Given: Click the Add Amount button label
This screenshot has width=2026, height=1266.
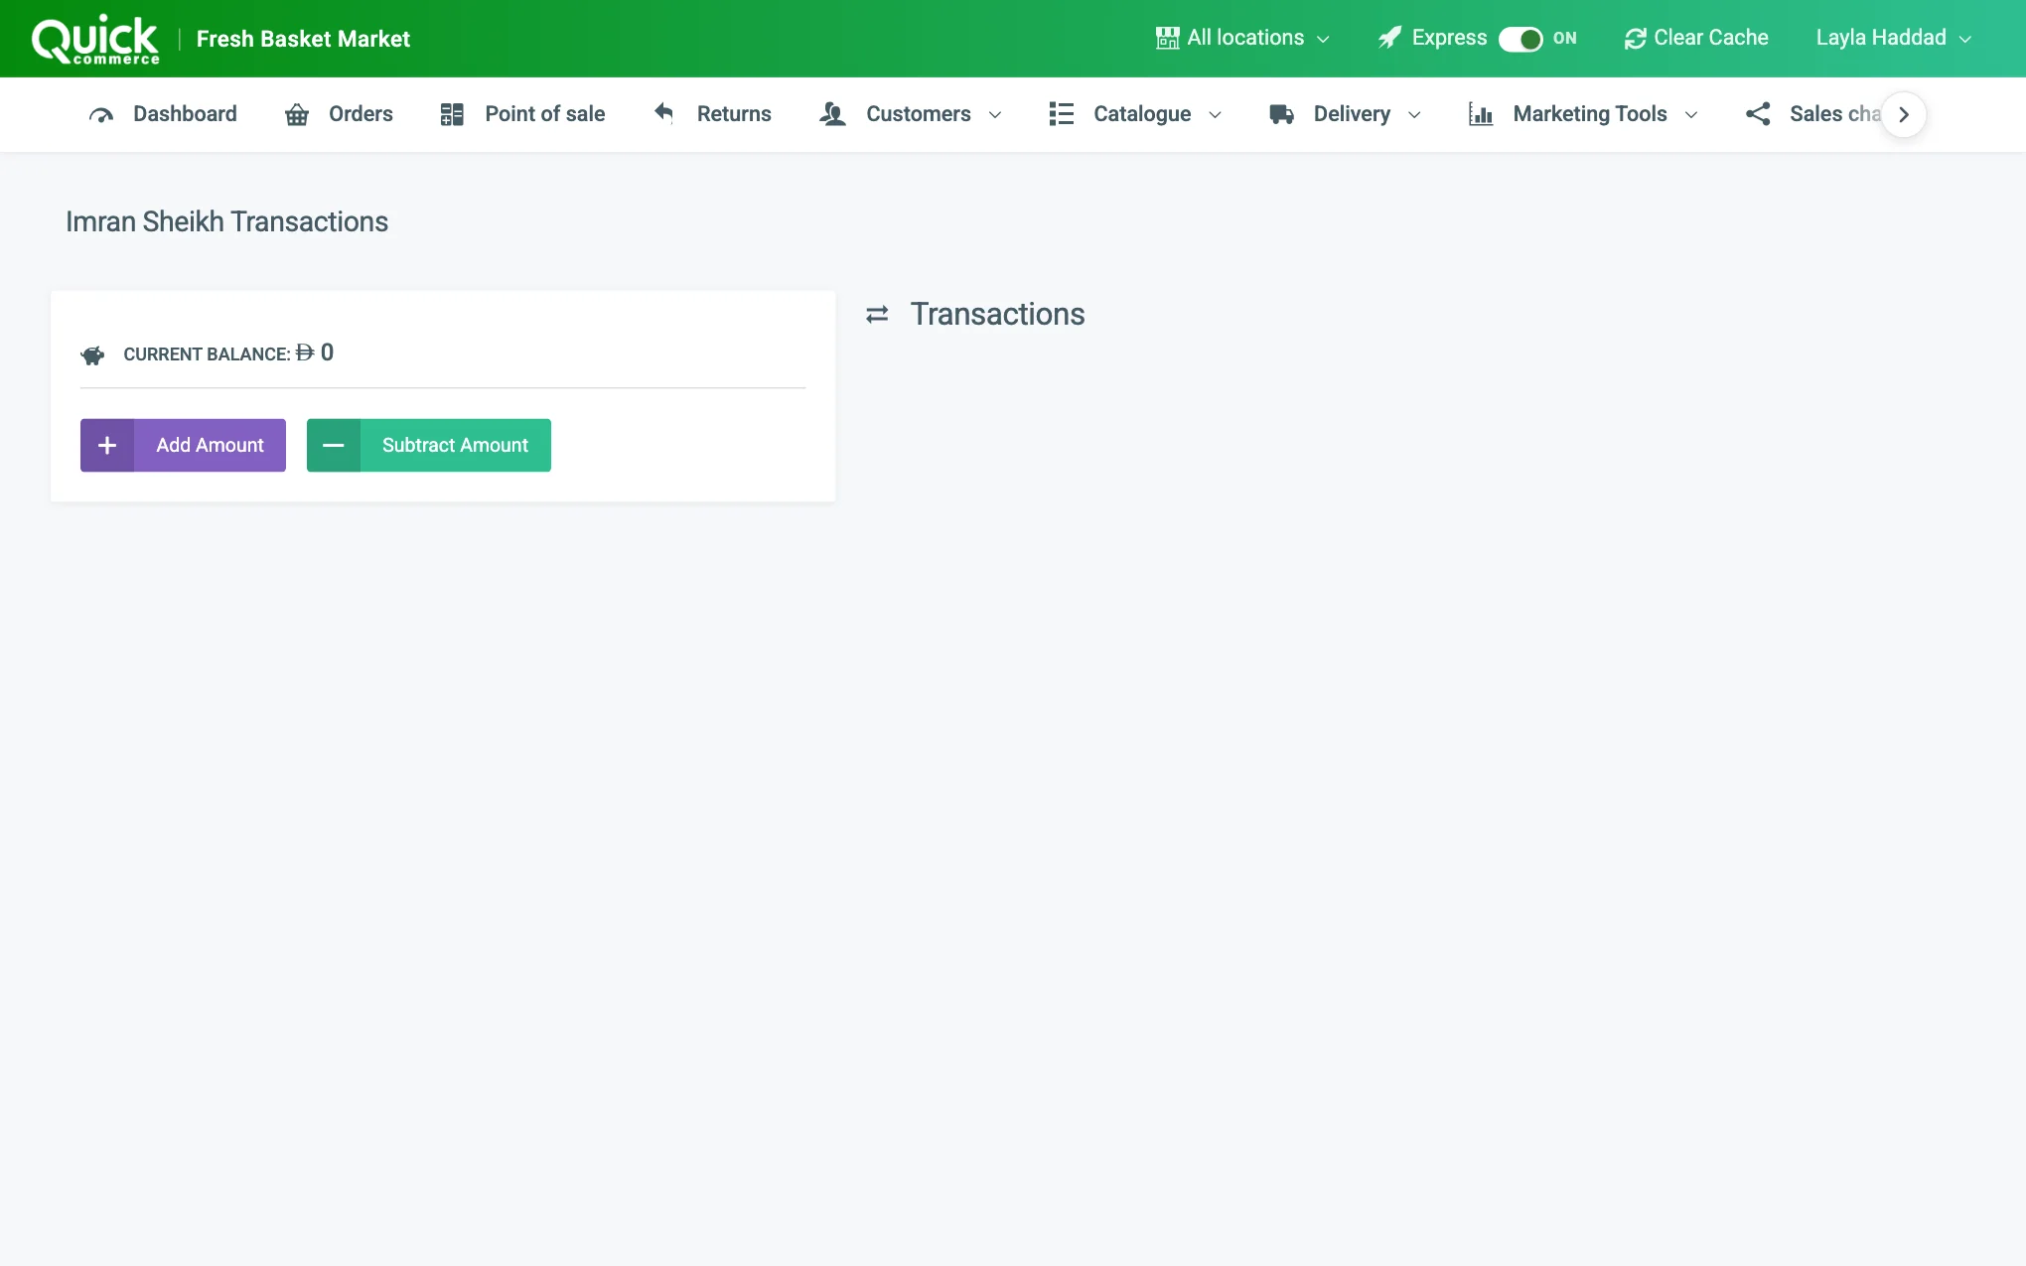Looking at the screenshot, I should 210,446.
